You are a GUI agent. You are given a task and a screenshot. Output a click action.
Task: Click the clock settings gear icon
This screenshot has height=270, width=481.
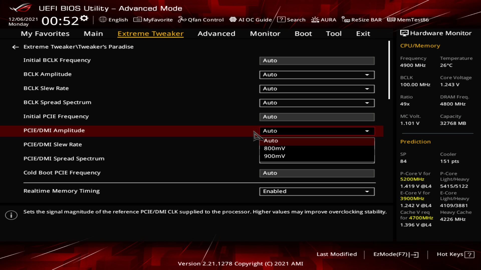[x=84, y=18]
